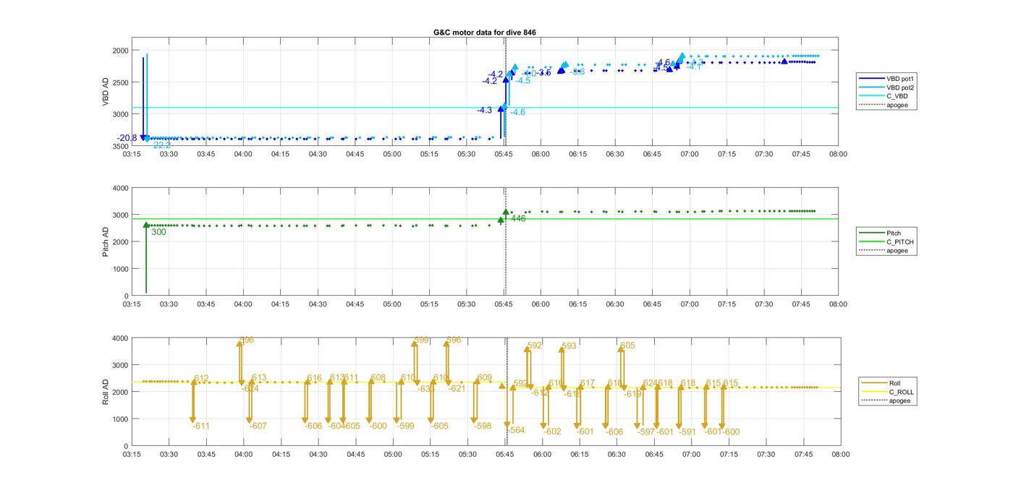
Task: Click the '-4.3' label in the VBD plot
Action: [484, 110]
